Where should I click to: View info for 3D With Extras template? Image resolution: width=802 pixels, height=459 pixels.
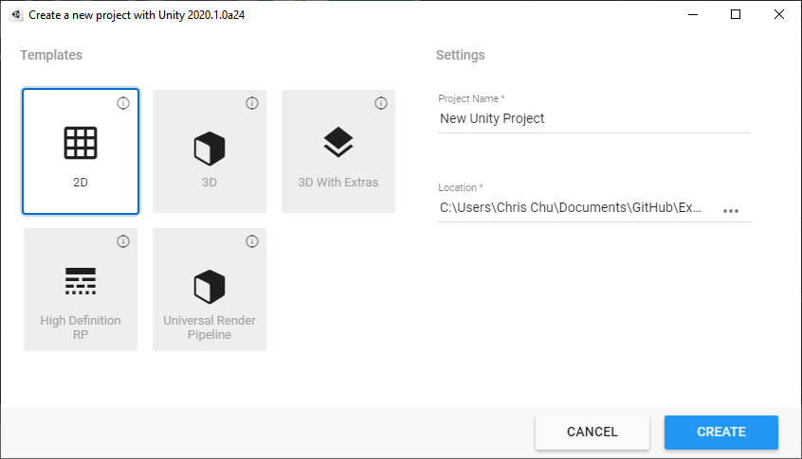click(381, 103)
